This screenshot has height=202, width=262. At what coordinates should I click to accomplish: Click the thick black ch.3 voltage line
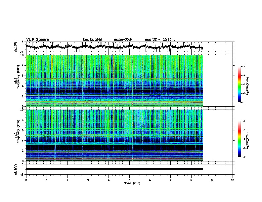(114, 169)
